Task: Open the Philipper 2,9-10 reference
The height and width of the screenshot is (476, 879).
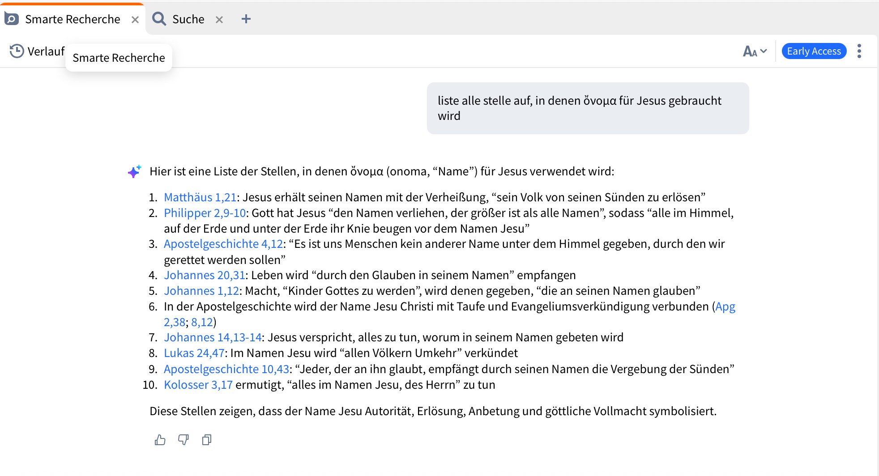Action: [205, 213]
